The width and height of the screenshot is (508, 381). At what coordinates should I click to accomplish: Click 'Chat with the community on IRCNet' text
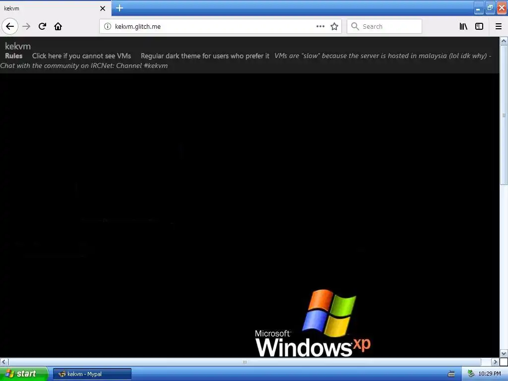point(84,65)
